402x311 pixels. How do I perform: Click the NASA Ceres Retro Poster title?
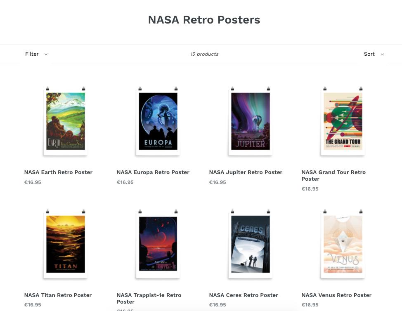tap(244, 295)
